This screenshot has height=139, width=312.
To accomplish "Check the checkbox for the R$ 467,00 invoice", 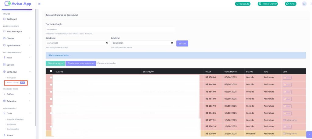I will click(x=51, y=99).
